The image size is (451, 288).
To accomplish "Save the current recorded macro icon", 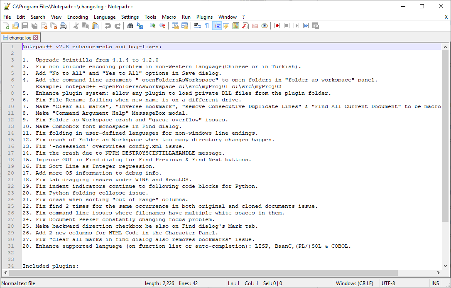I will point(316,26).
